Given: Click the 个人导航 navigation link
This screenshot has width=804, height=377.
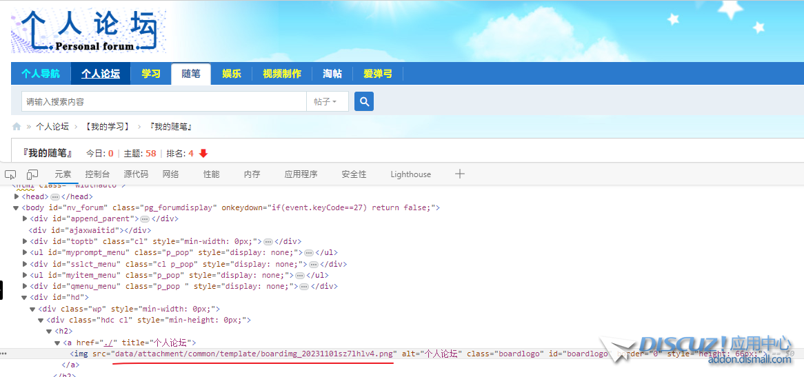Looking at the screenshot, I should pos(41,74).
